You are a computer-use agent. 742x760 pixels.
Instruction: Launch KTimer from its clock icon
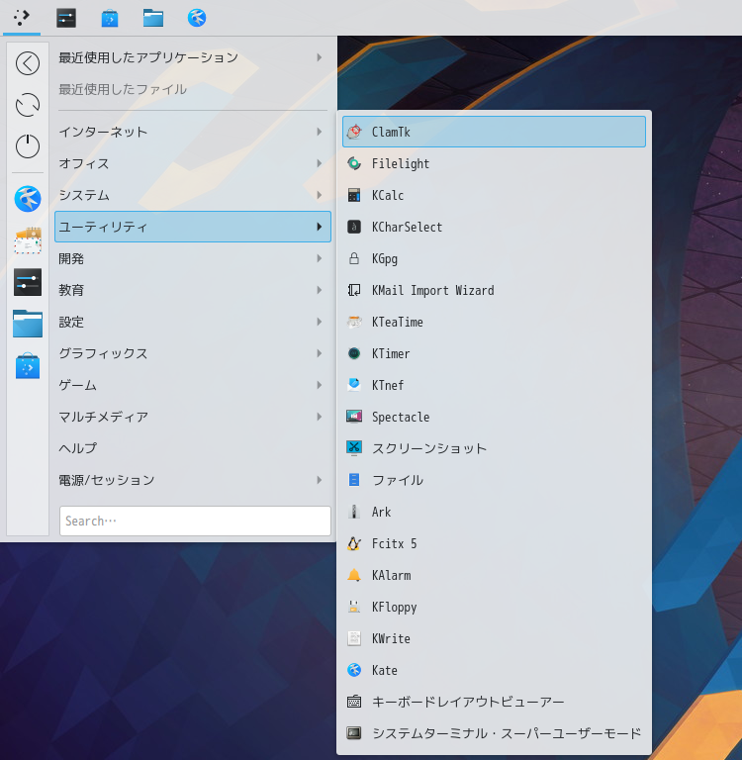pos(354,354)
